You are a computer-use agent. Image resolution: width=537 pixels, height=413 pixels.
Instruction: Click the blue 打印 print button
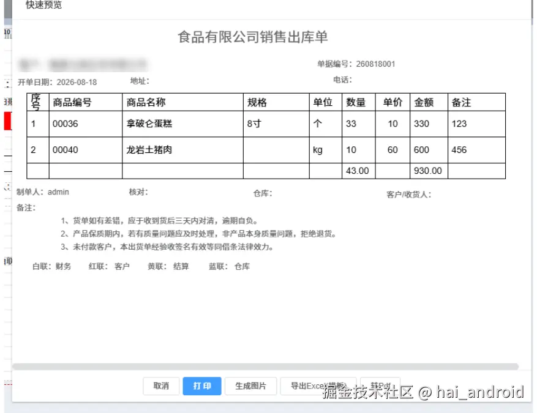pyautogui.click(x=201, y=386)
